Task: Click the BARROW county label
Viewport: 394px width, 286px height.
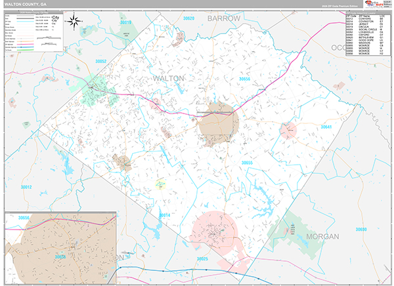Action: point(224,18)
